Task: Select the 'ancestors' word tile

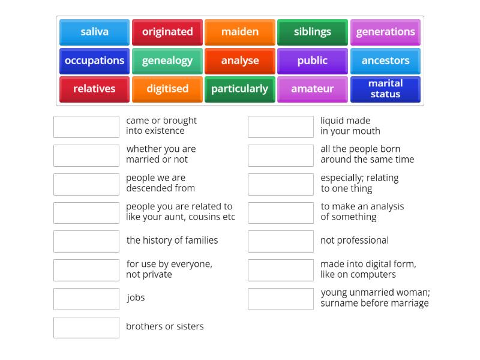Action: (x=385, y=61)
